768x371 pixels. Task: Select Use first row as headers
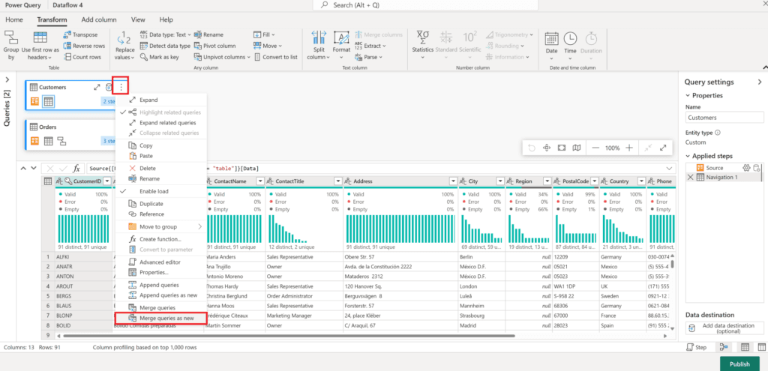tap(40, 46)
